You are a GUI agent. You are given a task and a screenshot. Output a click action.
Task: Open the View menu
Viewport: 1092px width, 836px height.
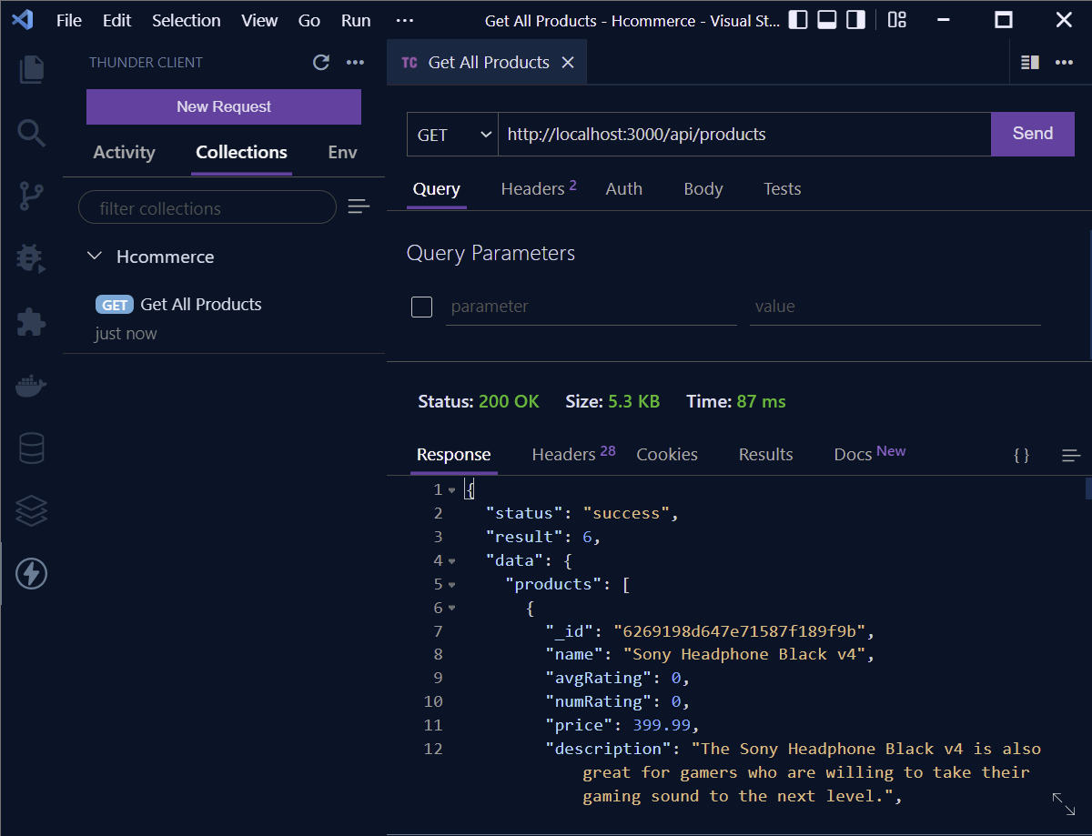[x=259, y=20]
